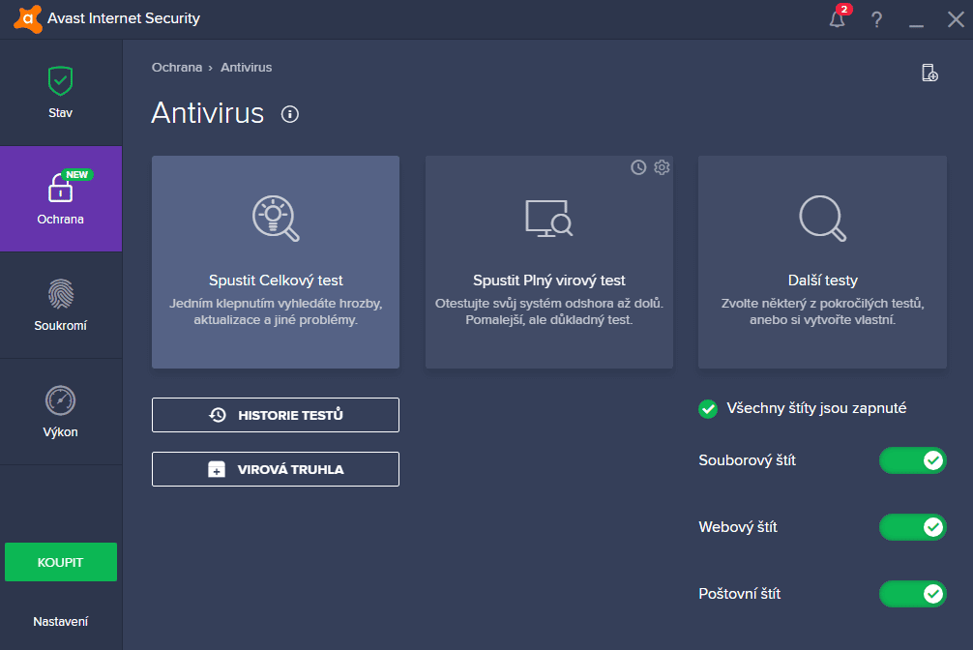The image size is (973, 650).
Task: Open Full virus scan gear settings
Action: pos(663,167)
